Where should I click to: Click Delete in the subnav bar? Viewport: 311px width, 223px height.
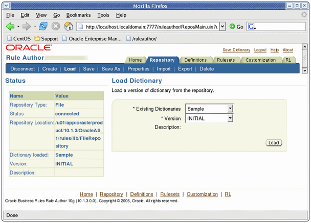point(207,69)
